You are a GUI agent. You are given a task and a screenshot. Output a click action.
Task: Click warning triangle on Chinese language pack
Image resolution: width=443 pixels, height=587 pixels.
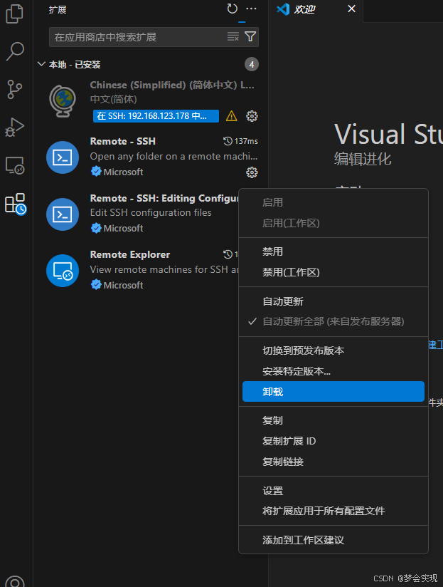coord(232,116)
